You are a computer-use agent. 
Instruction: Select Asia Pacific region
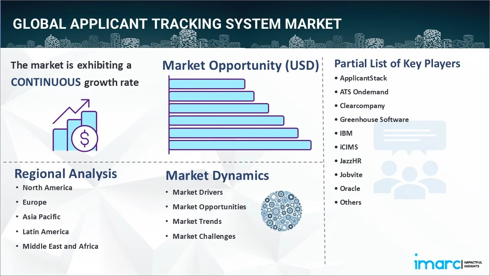pos(41,217)
